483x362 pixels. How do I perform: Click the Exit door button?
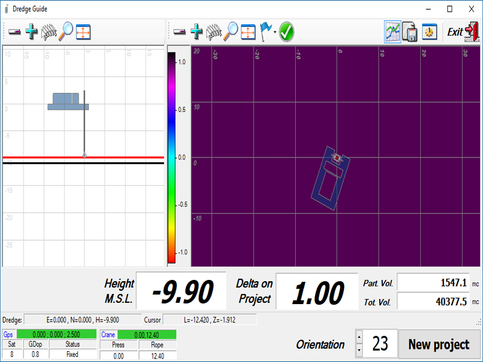pos(463,32)
